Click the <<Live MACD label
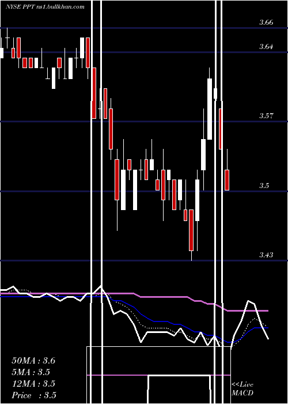 click(242, 389)
